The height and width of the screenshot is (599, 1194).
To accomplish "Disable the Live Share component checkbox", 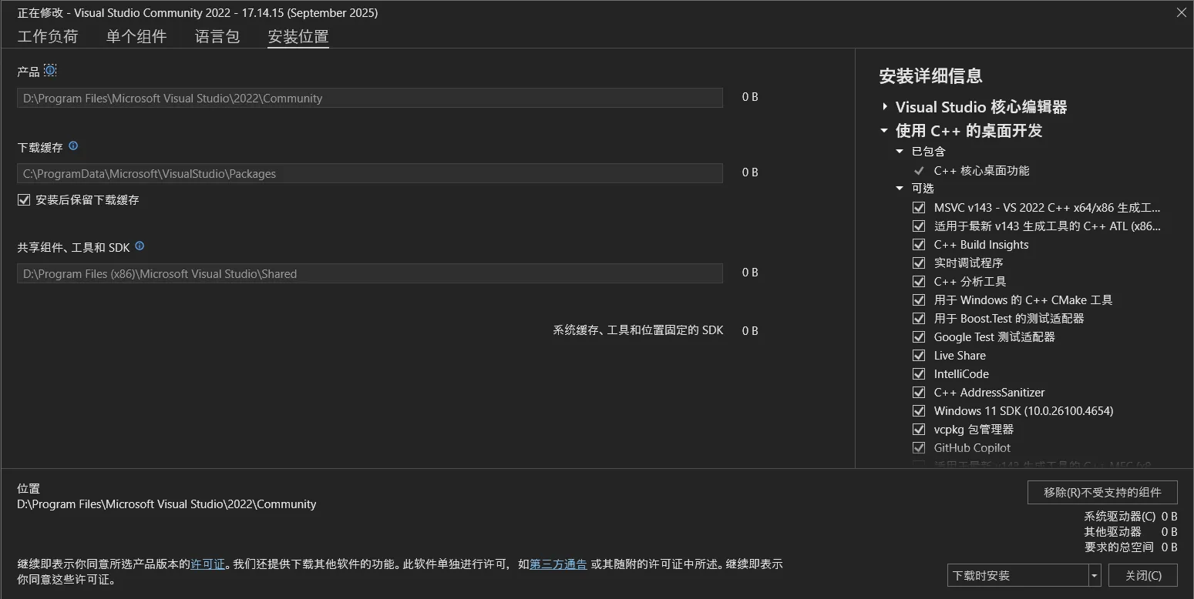I will click(918, 356).
